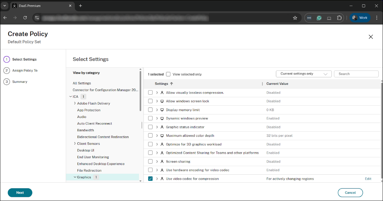Image resolution: width=383 pixels, height=201 pixels.
Task: Click the browser extensions puzzle icon
Action: 339,18
